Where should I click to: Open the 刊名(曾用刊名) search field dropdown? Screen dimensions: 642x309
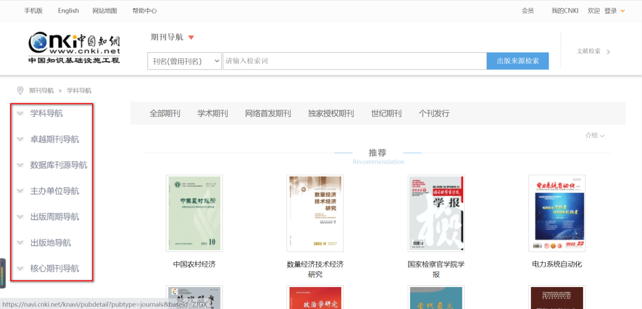[x=184, y=61]
